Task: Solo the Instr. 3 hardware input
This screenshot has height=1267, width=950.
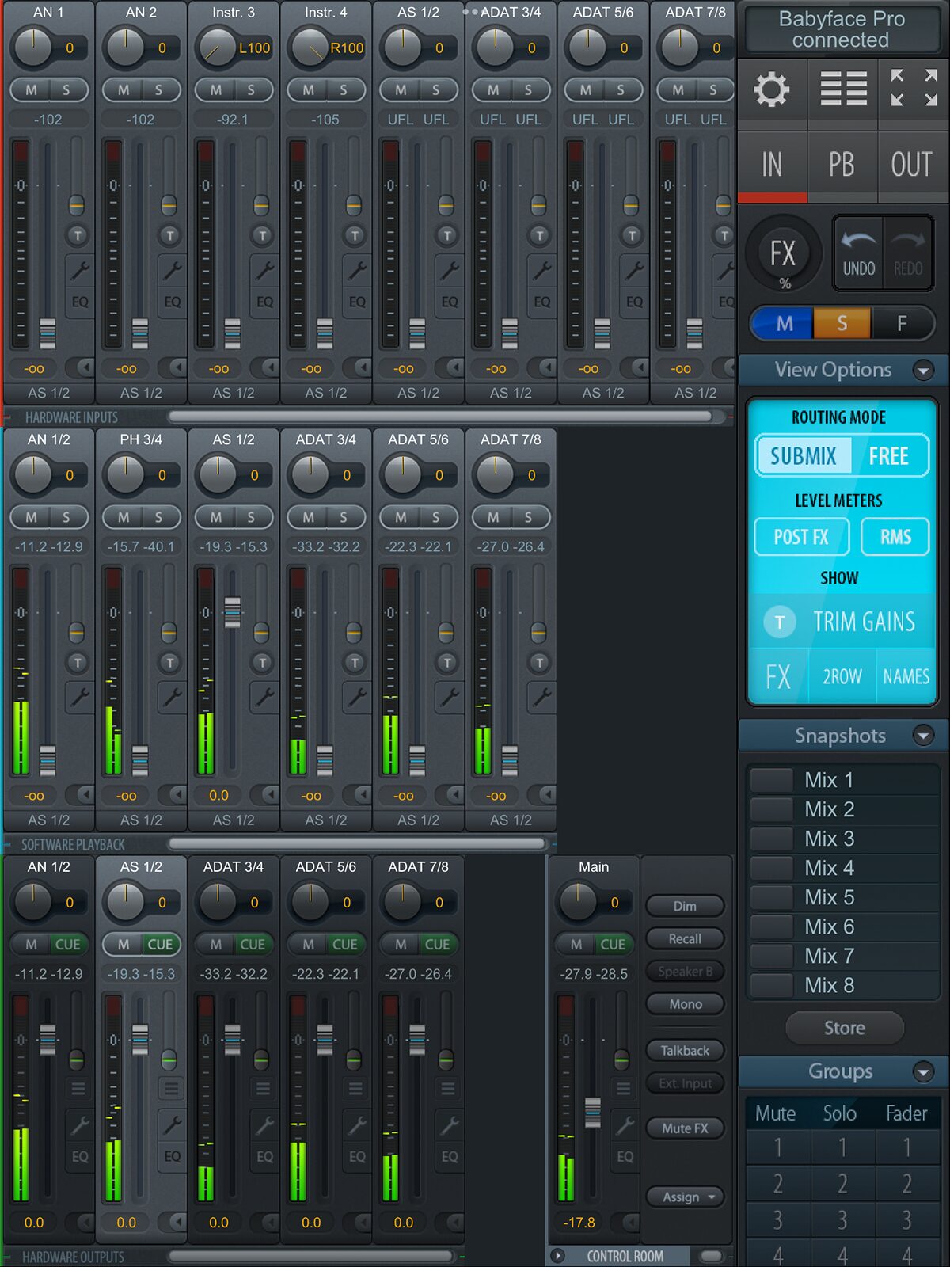Action: [x=251, y=90]
